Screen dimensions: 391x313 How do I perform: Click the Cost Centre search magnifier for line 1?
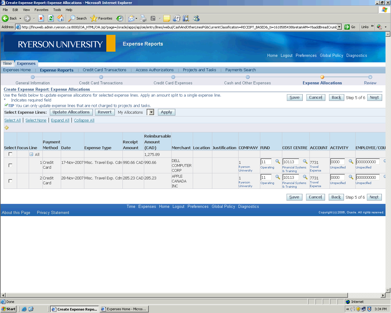[305, 161]
